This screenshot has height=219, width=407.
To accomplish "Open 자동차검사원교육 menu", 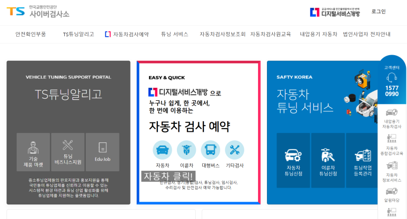I will coord(271,34).
